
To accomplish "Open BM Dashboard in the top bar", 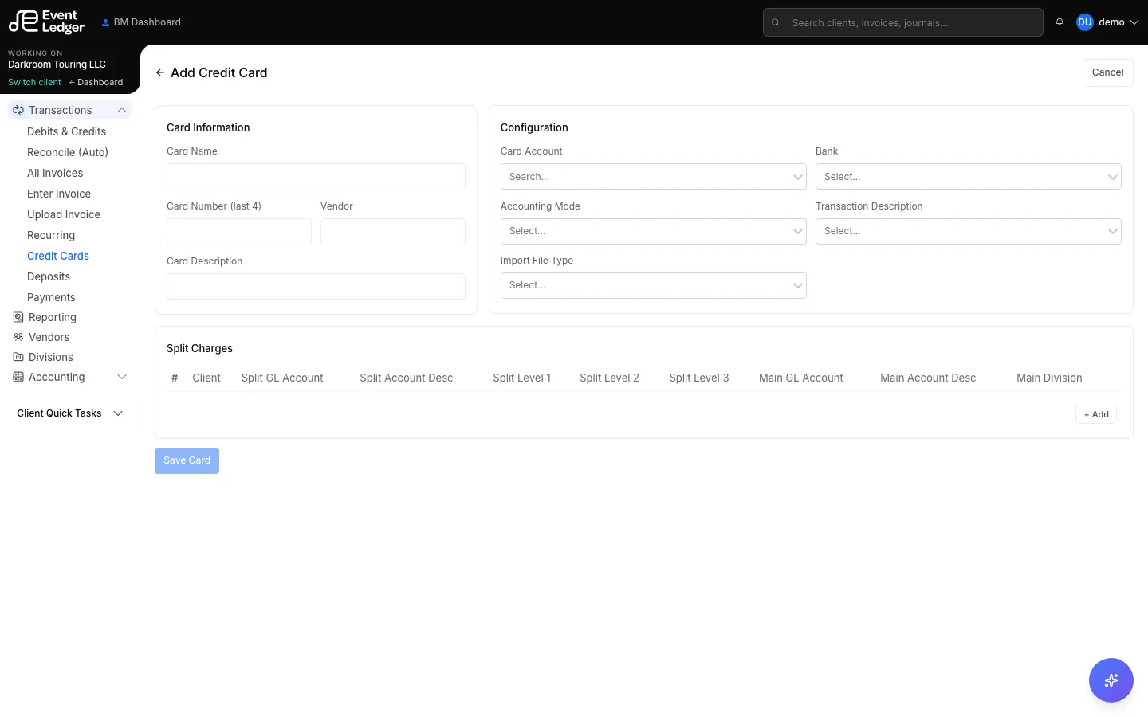I will (x=141, y=22).
